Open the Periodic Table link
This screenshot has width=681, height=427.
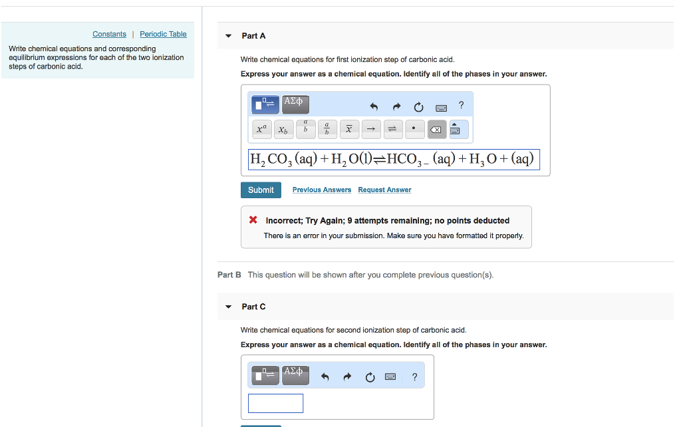(x=163, y=34)
